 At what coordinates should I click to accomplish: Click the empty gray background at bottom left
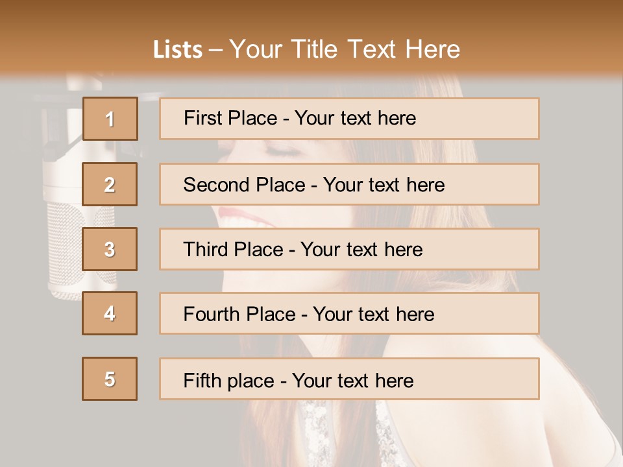52,428
